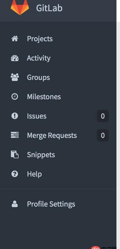Click the stacked bars Merge Requests icon
This screenshot has height=249, width=120.
[x=15, y=135]
